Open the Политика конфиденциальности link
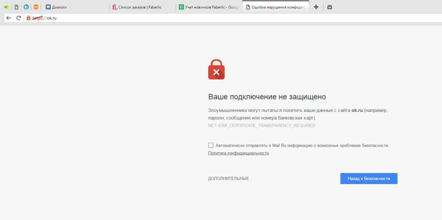 coord(238,153)
